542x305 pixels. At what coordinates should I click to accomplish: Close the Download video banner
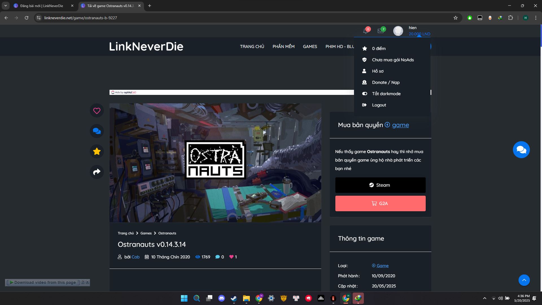[88, 282]
